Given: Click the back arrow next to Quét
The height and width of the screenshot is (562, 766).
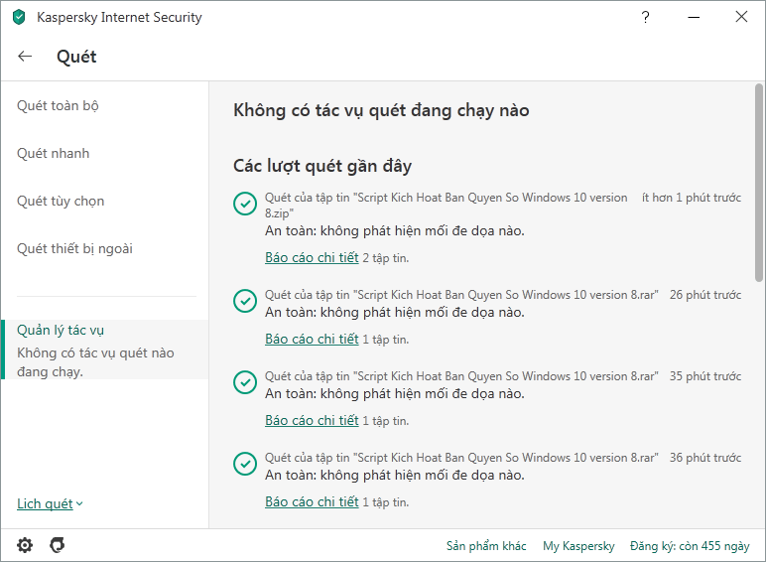Looking at the screenshot, I should click(x=26, y=57).
